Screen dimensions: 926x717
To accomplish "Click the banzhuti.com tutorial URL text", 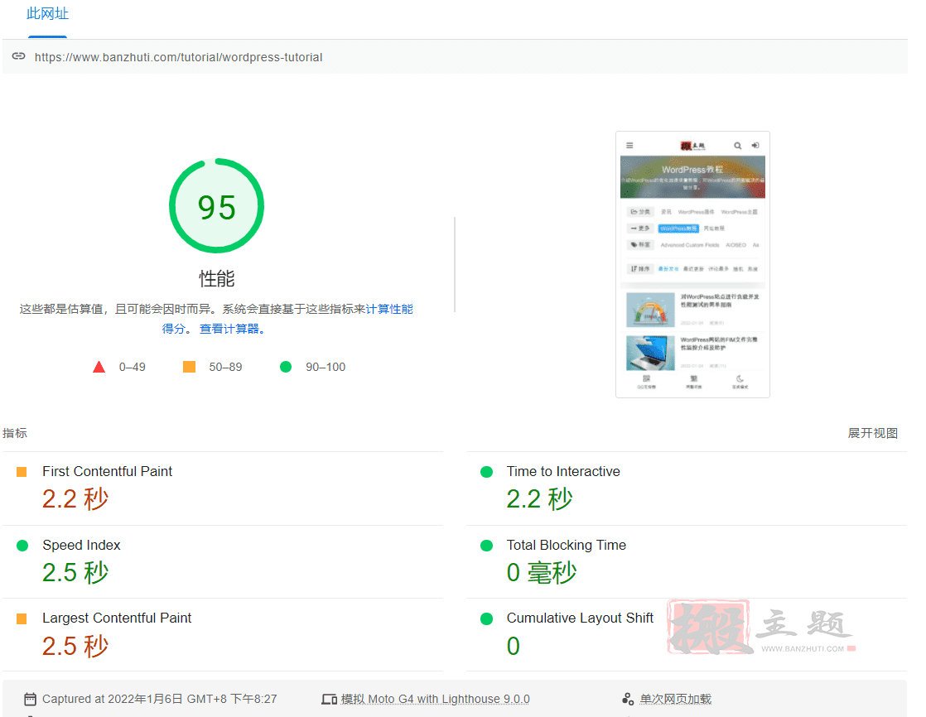I will (178, 57).
